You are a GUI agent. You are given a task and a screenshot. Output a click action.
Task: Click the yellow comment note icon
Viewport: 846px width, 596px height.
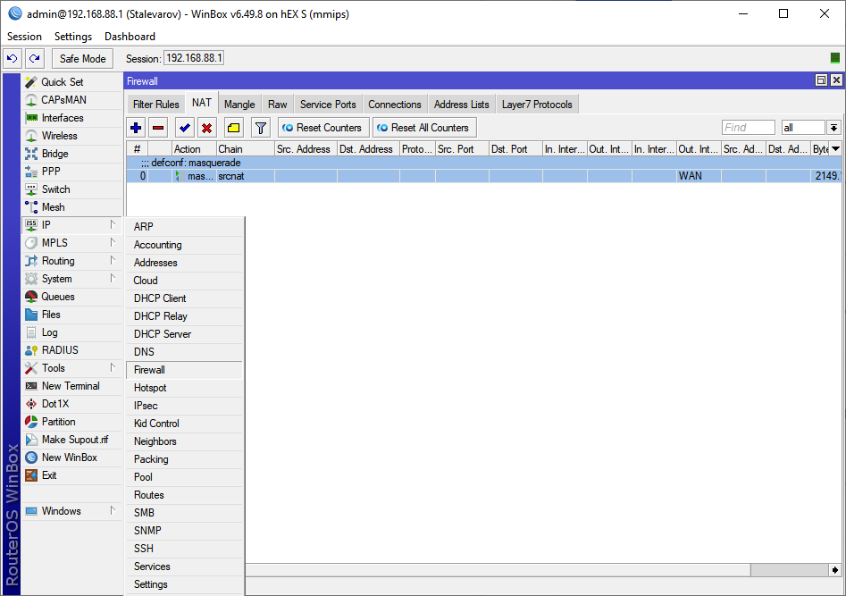234,128
